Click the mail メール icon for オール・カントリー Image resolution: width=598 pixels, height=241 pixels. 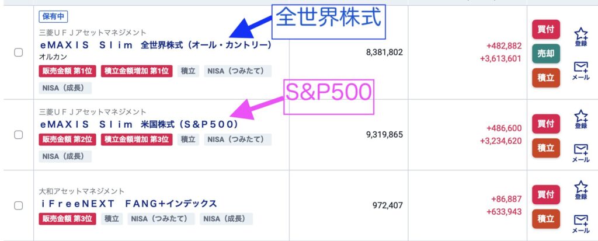point(580,71)
